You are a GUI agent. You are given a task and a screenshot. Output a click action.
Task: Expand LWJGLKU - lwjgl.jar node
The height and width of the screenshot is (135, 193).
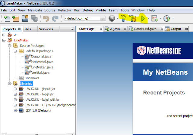[x=15, y=94]
